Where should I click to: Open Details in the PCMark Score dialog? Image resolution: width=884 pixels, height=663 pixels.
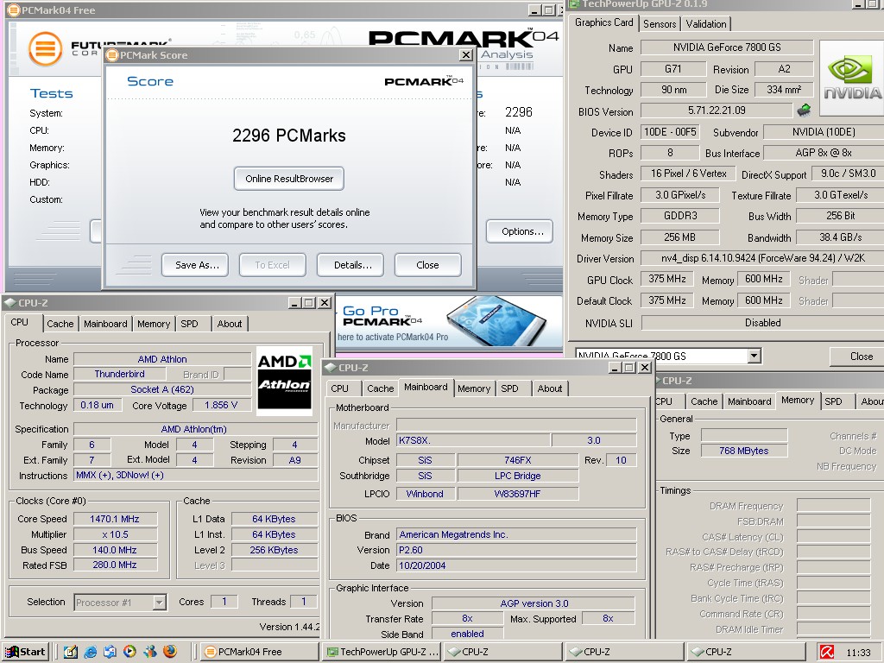coord(350,265)
